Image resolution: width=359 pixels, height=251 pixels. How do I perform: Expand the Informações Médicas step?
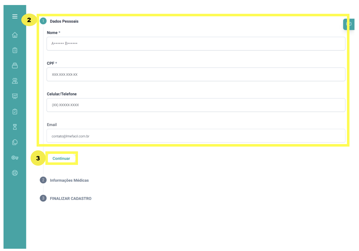(69, 180)
